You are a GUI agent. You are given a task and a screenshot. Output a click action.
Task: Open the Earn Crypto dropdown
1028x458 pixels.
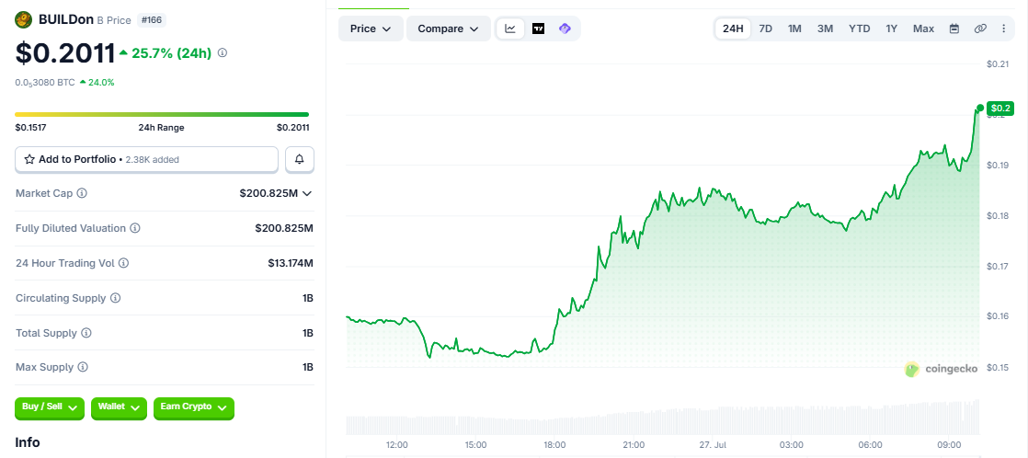(193, 407)
